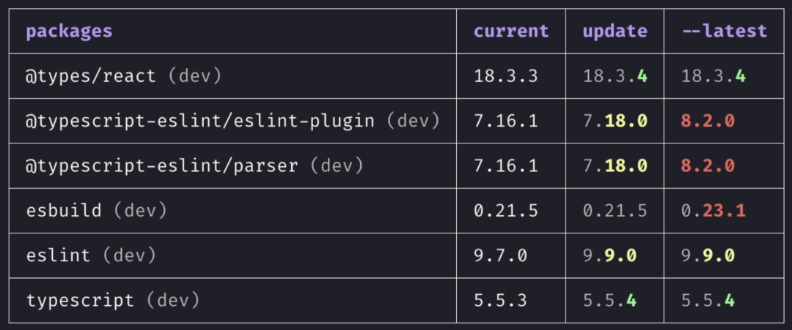Image resolution: width=792 pixels, height=330 pixels.
Task: Select esbuild current version 0.21.5
Action: 505,211
